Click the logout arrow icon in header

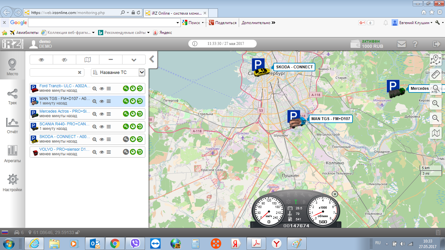pyautogui.click(x=436, y=44)
